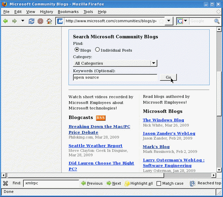
Task: Open the View menu
Action: [31, 12]
